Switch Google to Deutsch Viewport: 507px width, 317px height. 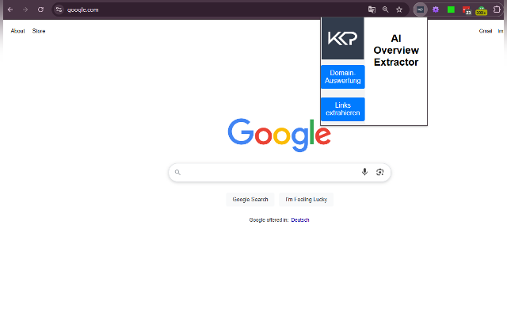coord(300,220)
